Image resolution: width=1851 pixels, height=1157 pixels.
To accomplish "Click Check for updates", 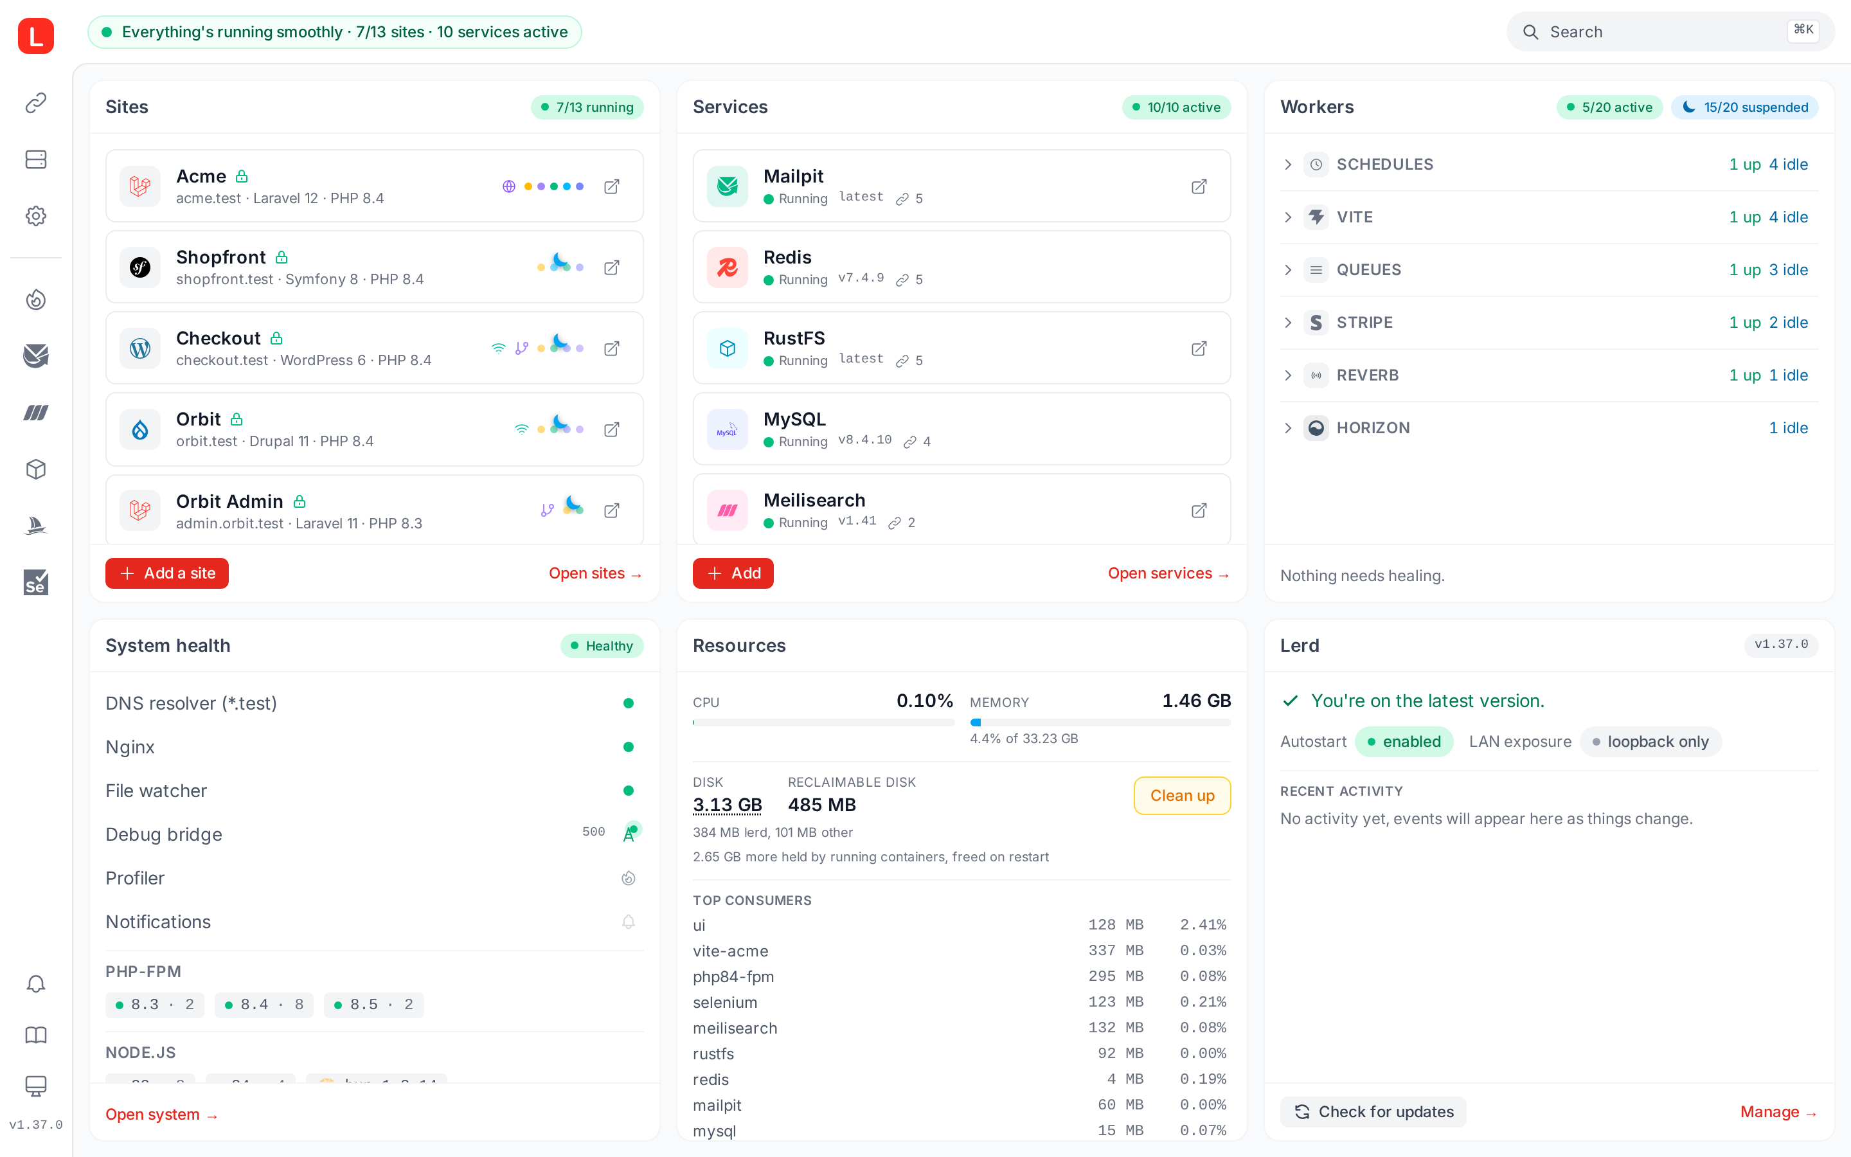I will coord(1373,1112).
